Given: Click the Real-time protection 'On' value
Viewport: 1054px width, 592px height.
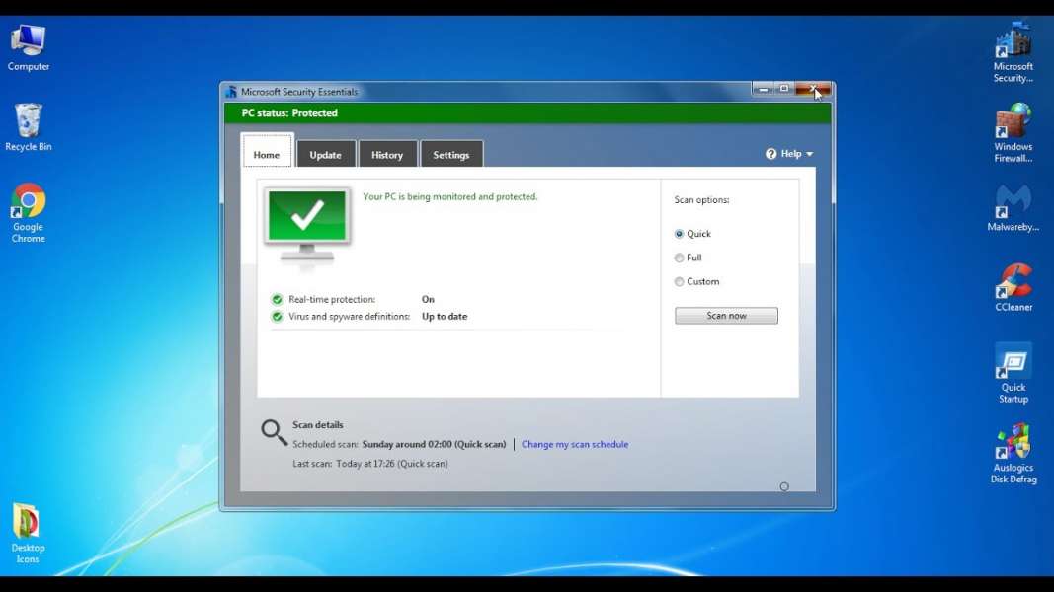Looking at the screenshot, I should [x=428, y=299].
